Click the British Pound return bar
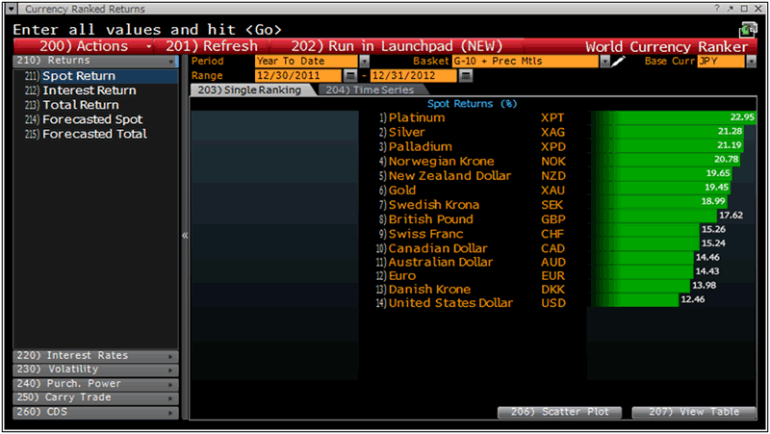 654,215
